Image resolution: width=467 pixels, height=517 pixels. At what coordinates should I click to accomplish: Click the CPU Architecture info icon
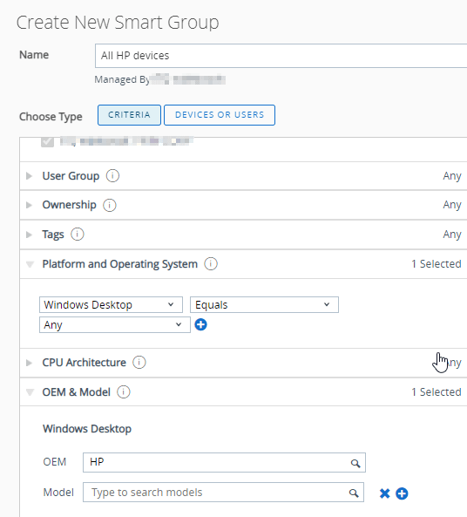click(x=139, y=363)
